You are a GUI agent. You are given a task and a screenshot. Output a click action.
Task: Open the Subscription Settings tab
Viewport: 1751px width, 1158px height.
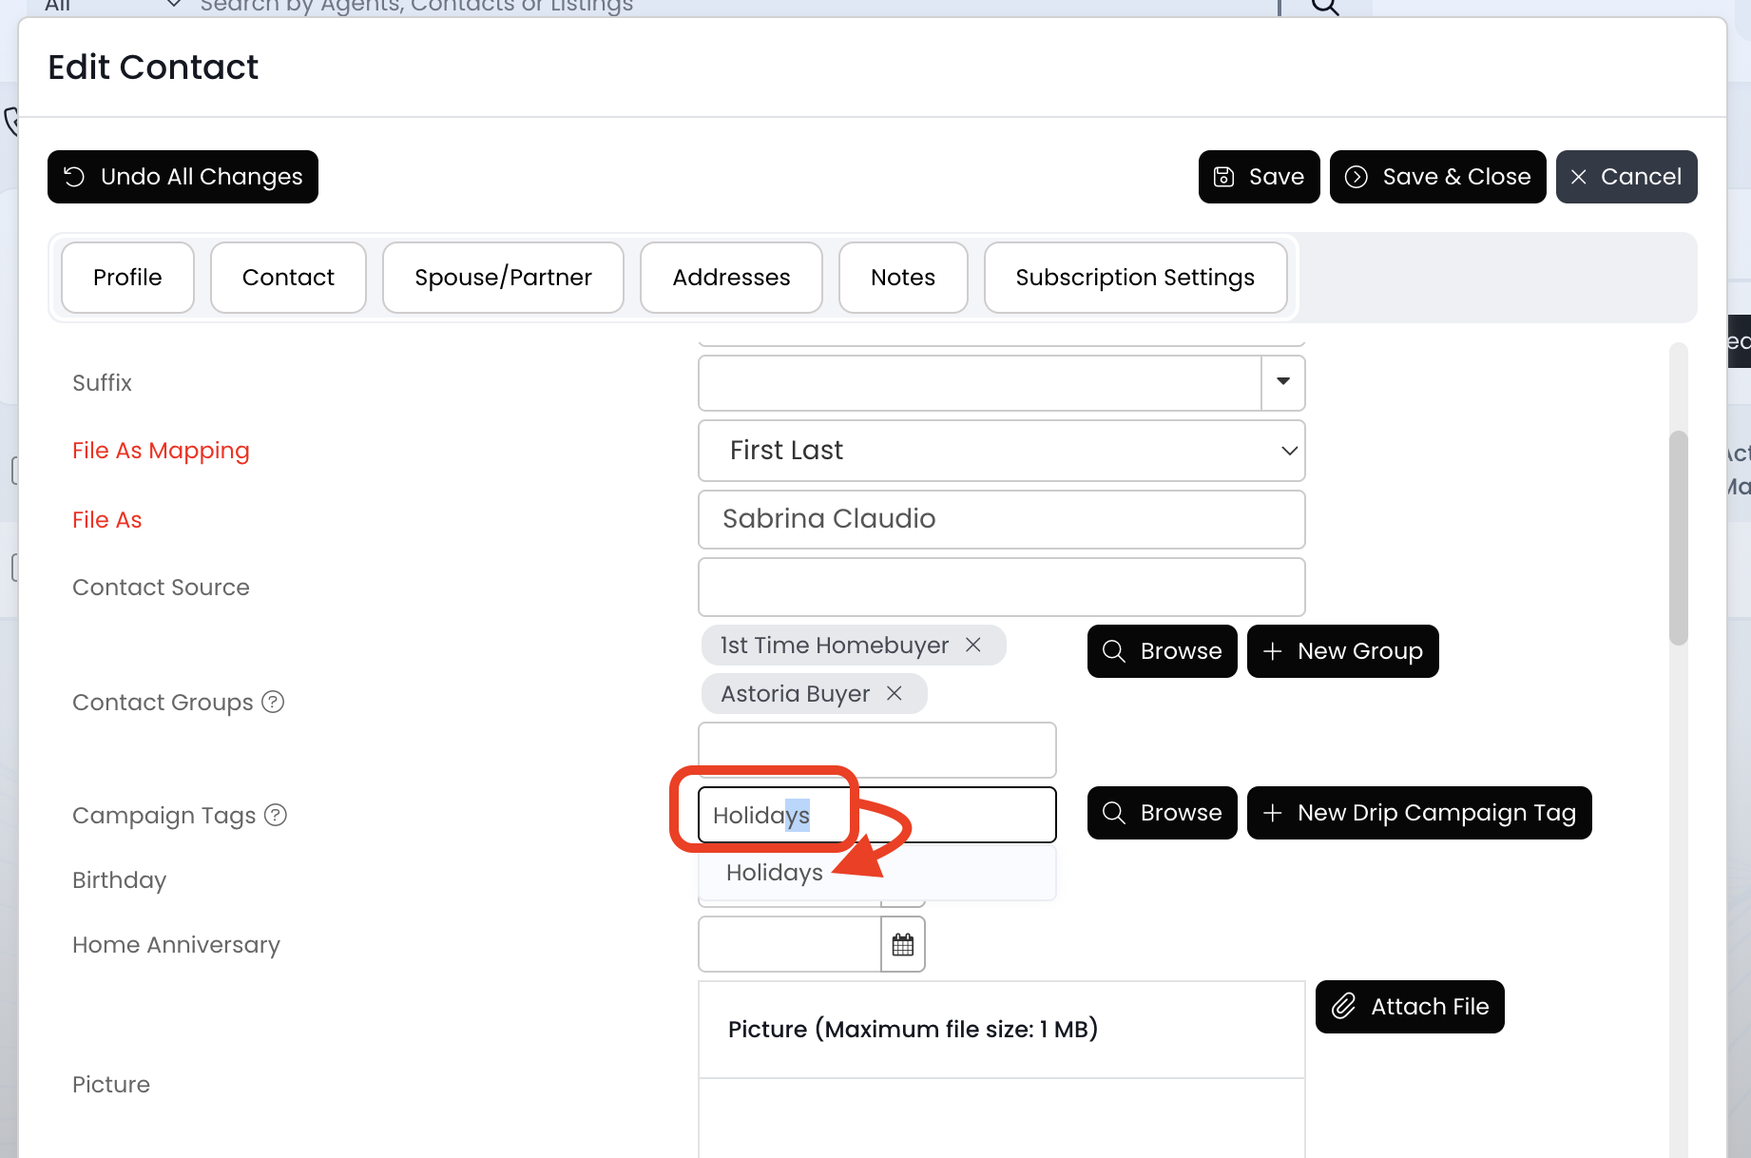1135,278
